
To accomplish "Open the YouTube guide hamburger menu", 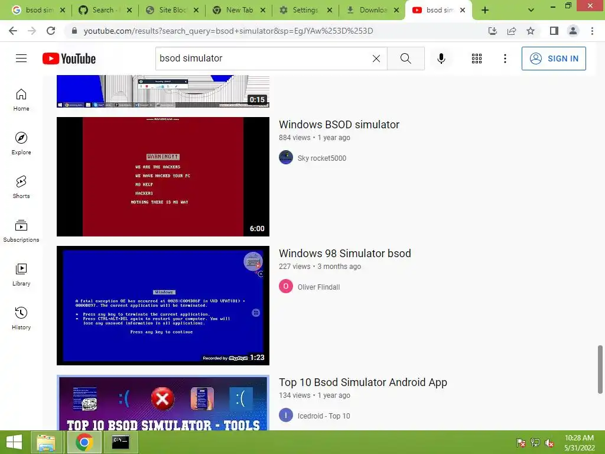I will (21, 59).
